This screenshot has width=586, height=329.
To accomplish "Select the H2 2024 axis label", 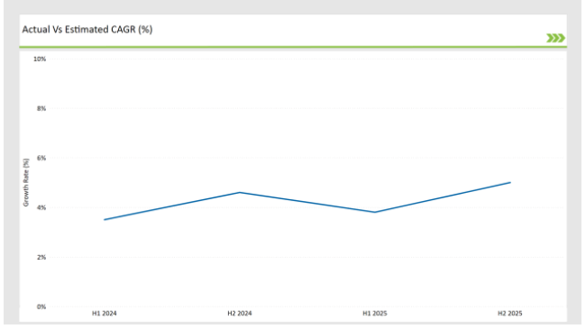I will coord(240,314).
